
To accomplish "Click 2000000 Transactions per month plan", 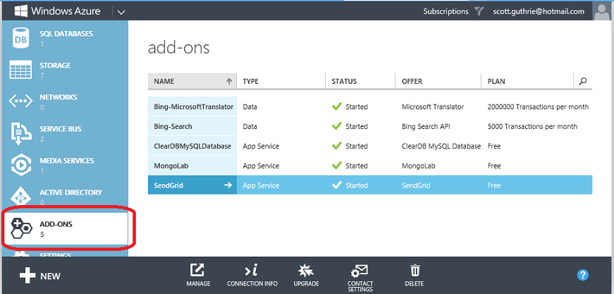I will click(538, 106).
